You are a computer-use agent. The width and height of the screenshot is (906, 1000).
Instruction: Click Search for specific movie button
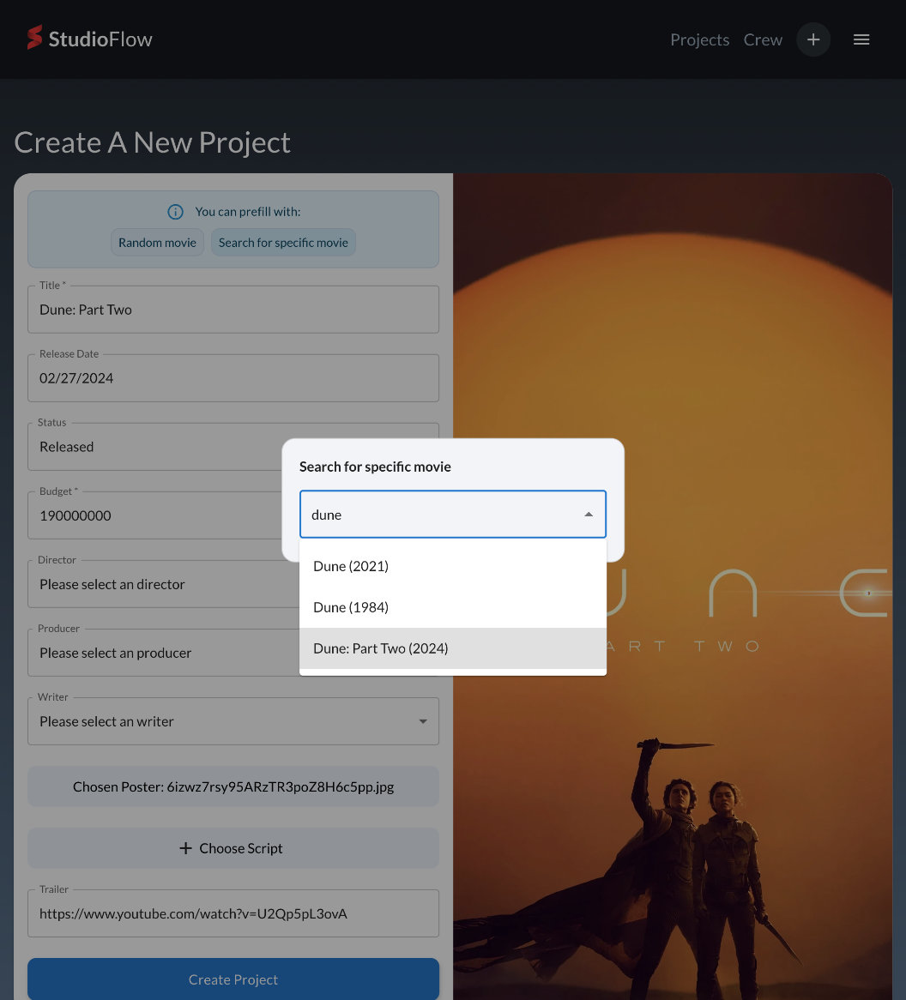[283, 243]
